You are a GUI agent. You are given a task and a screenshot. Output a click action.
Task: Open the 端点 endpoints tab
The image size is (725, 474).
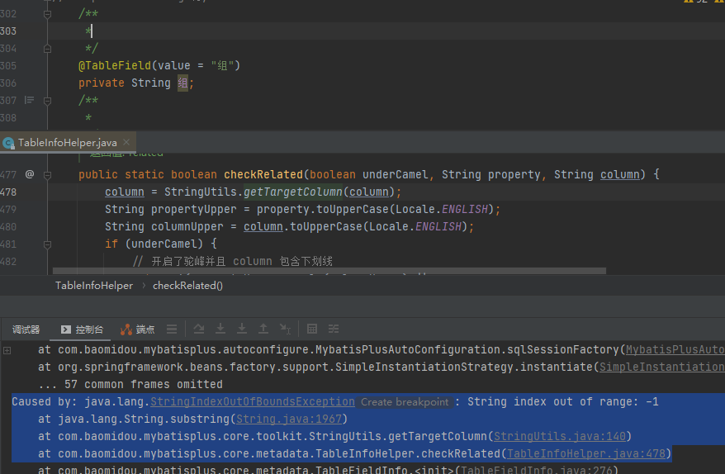[x=137, y=329]
